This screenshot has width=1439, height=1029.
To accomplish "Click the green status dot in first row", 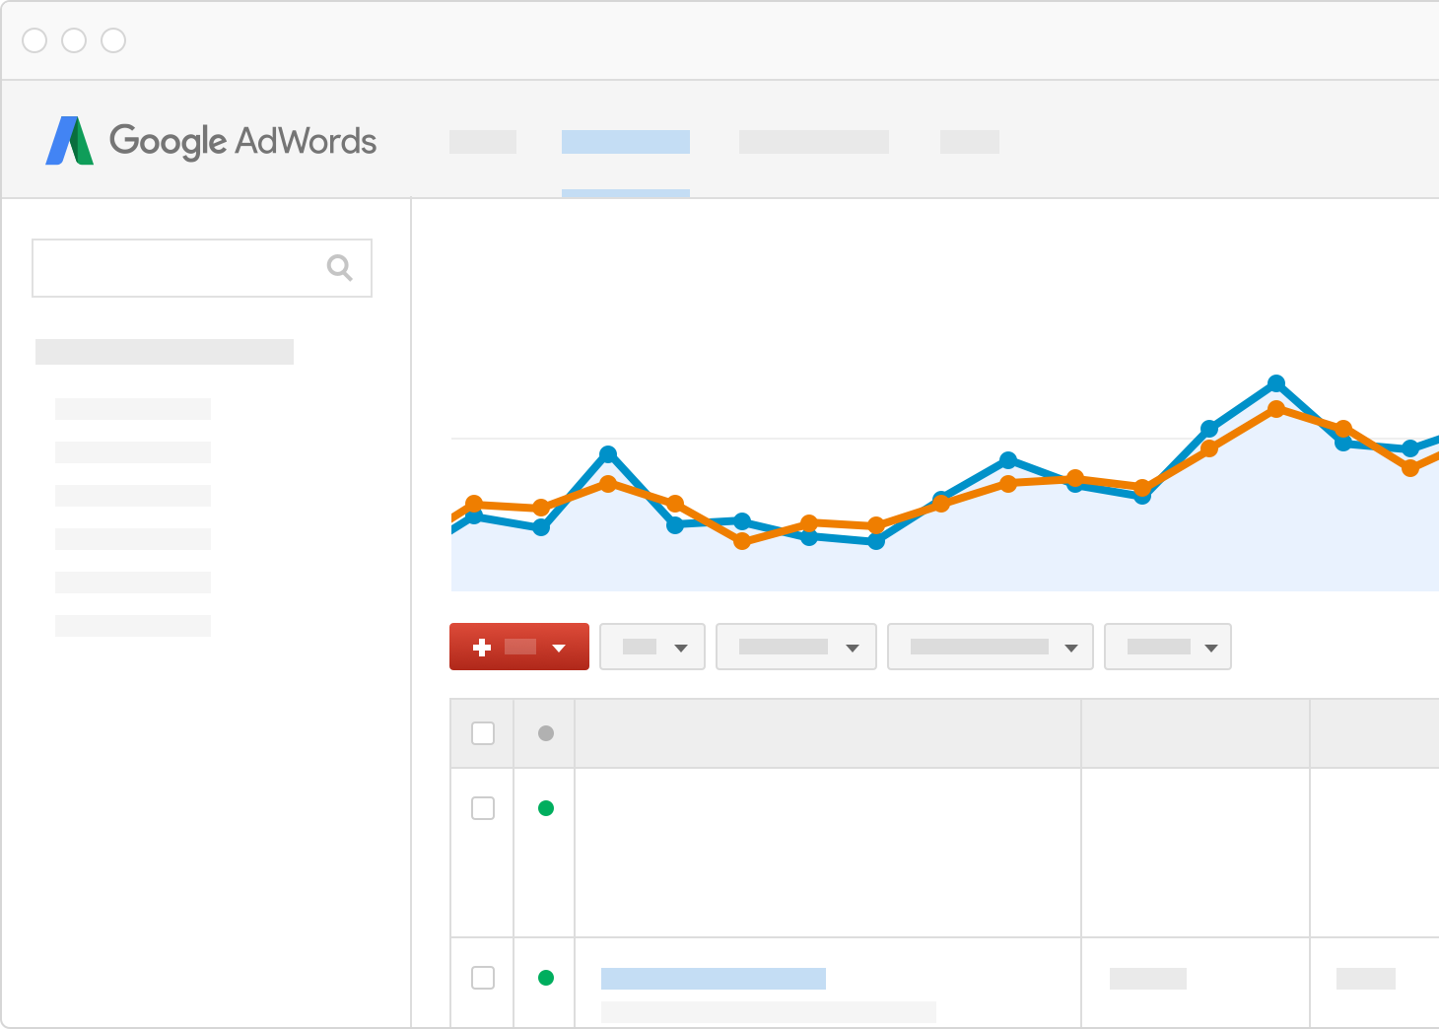I will [x=546, y=808].
